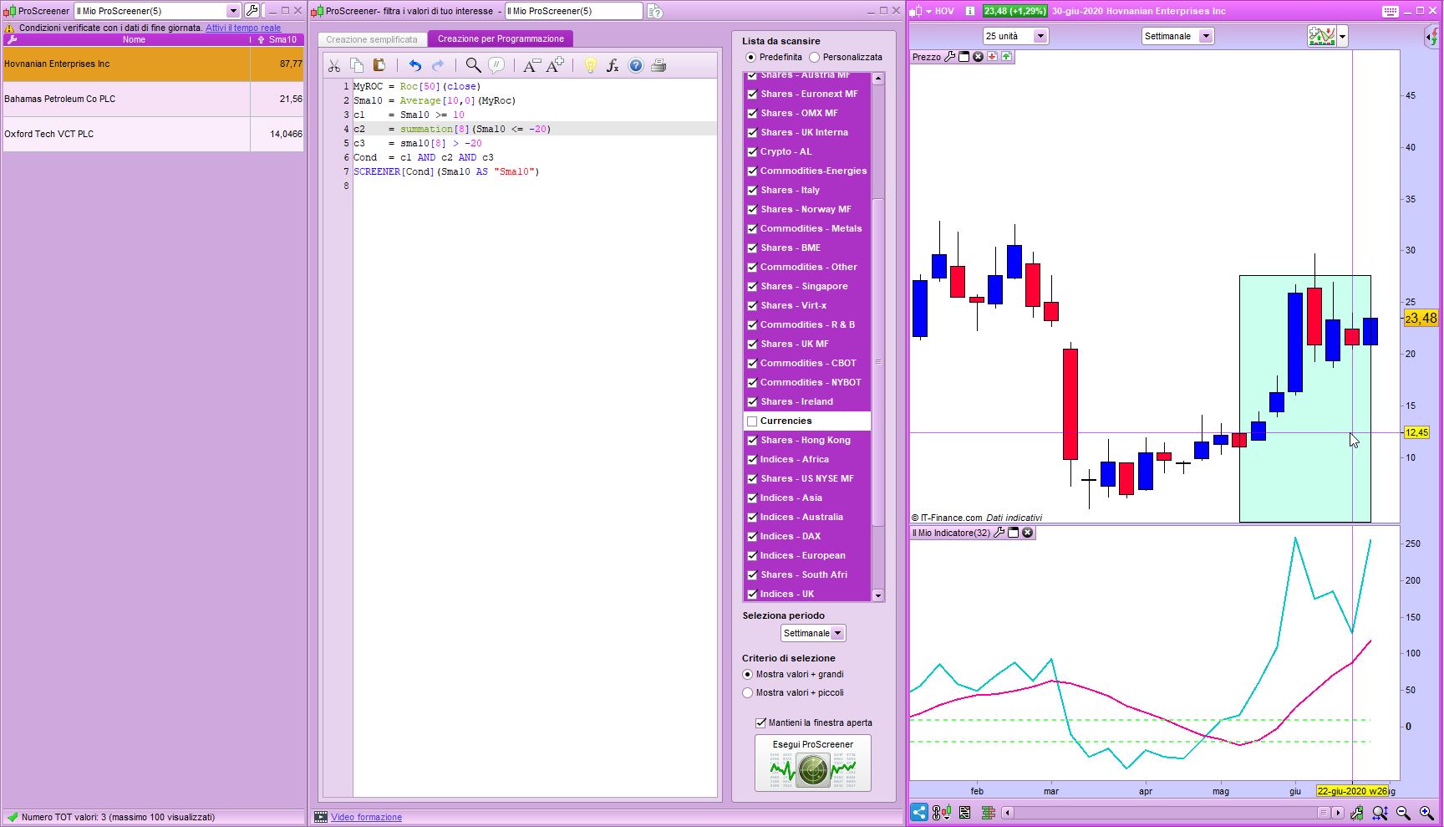Open Prezzo panel wrench settings
1444x827 pixels.
click(949, 57)
